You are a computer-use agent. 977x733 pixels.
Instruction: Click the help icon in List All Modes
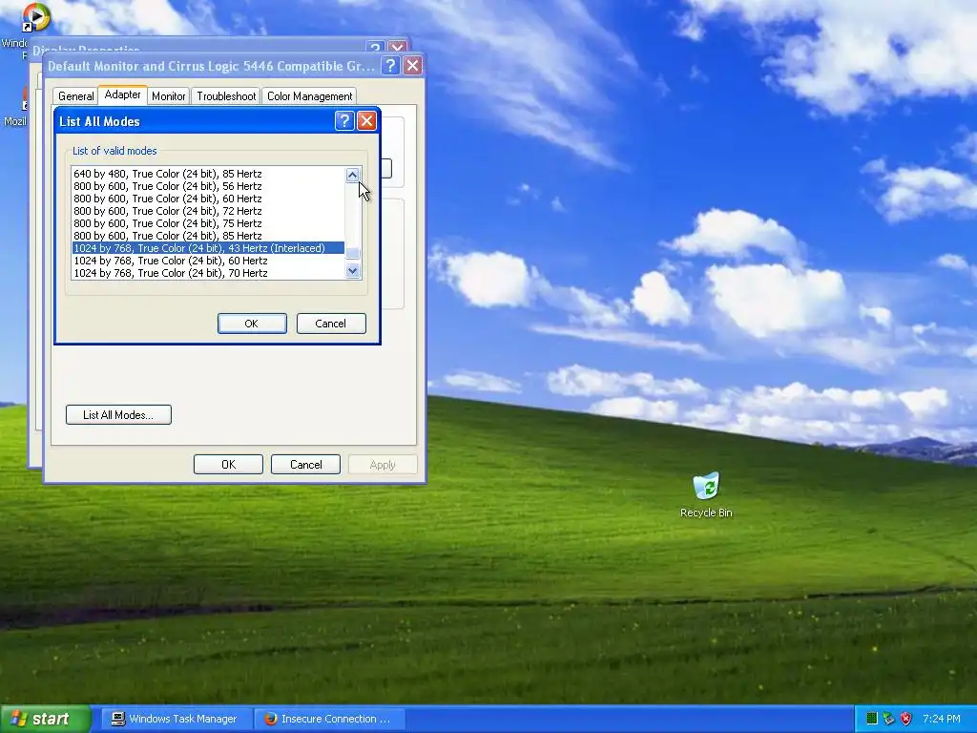(x=344, y=121)
